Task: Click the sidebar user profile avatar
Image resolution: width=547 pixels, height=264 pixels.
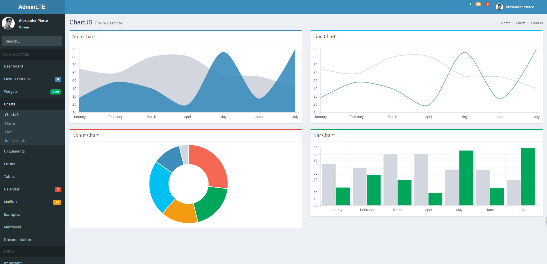Action: 8,23
